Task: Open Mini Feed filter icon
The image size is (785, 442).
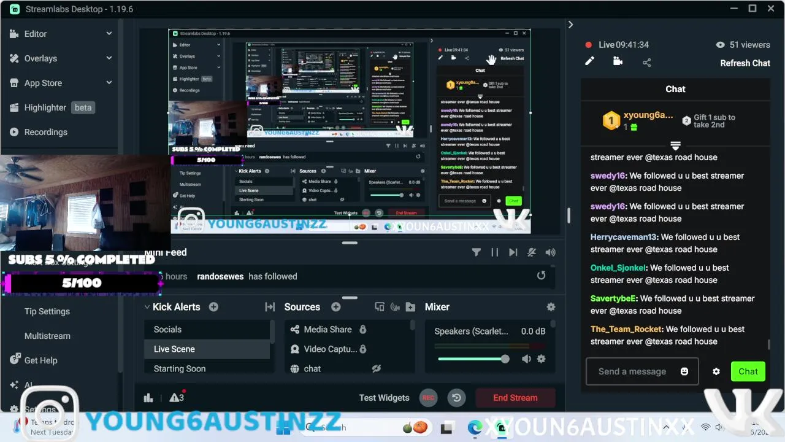Action: [x=477, y=252]
